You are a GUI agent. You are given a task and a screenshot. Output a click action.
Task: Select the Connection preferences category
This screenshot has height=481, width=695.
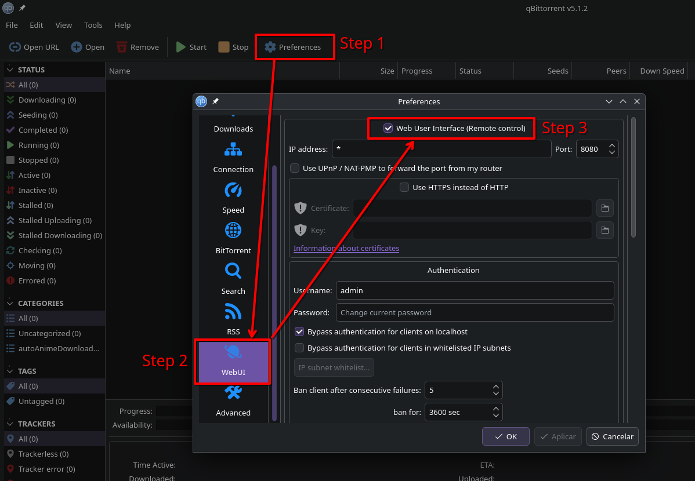tap(233, 157)
